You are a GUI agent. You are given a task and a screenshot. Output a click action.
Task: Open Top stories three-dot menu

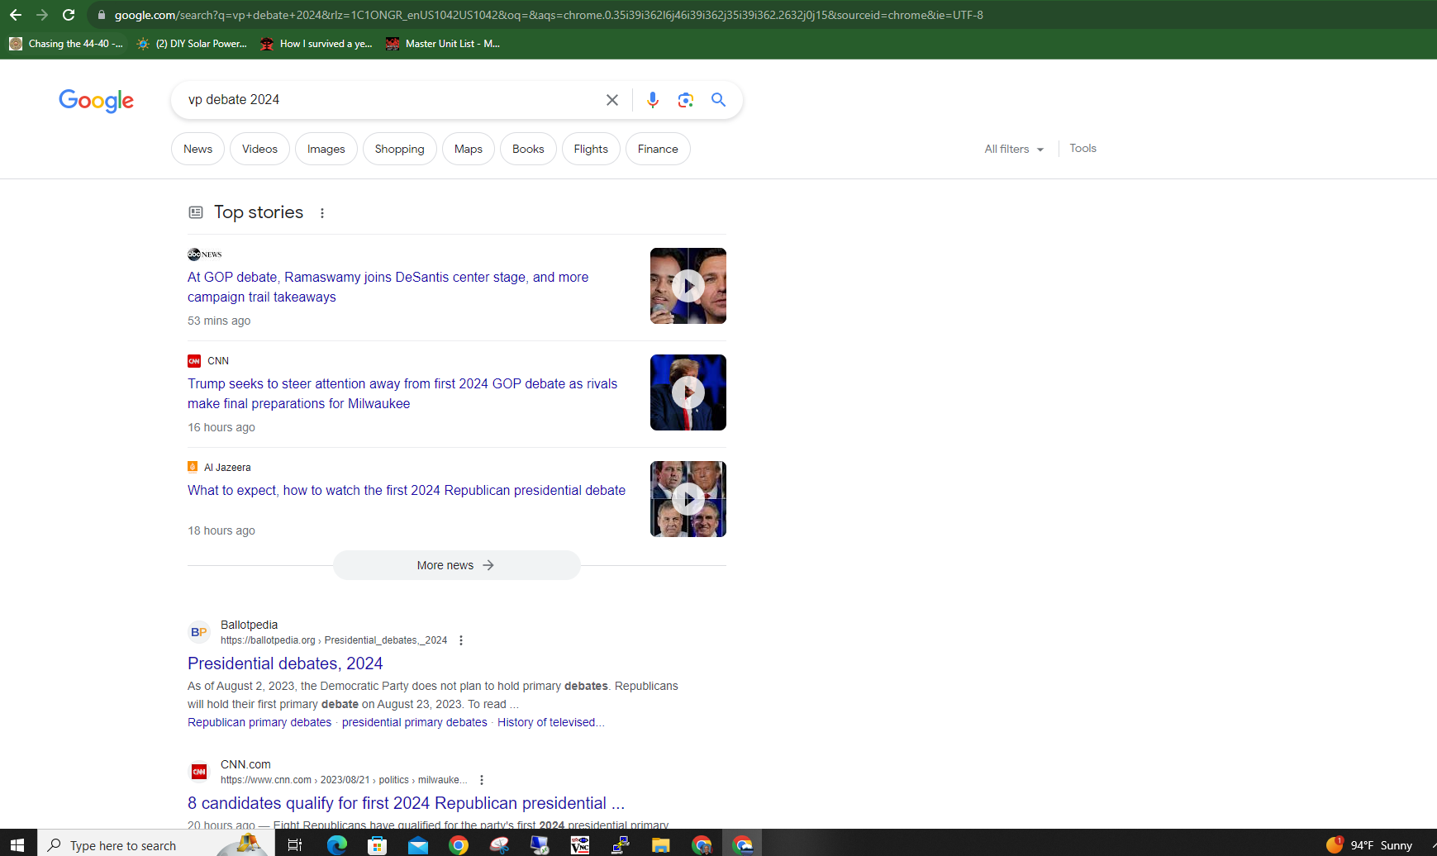click(x=322, y=213)
